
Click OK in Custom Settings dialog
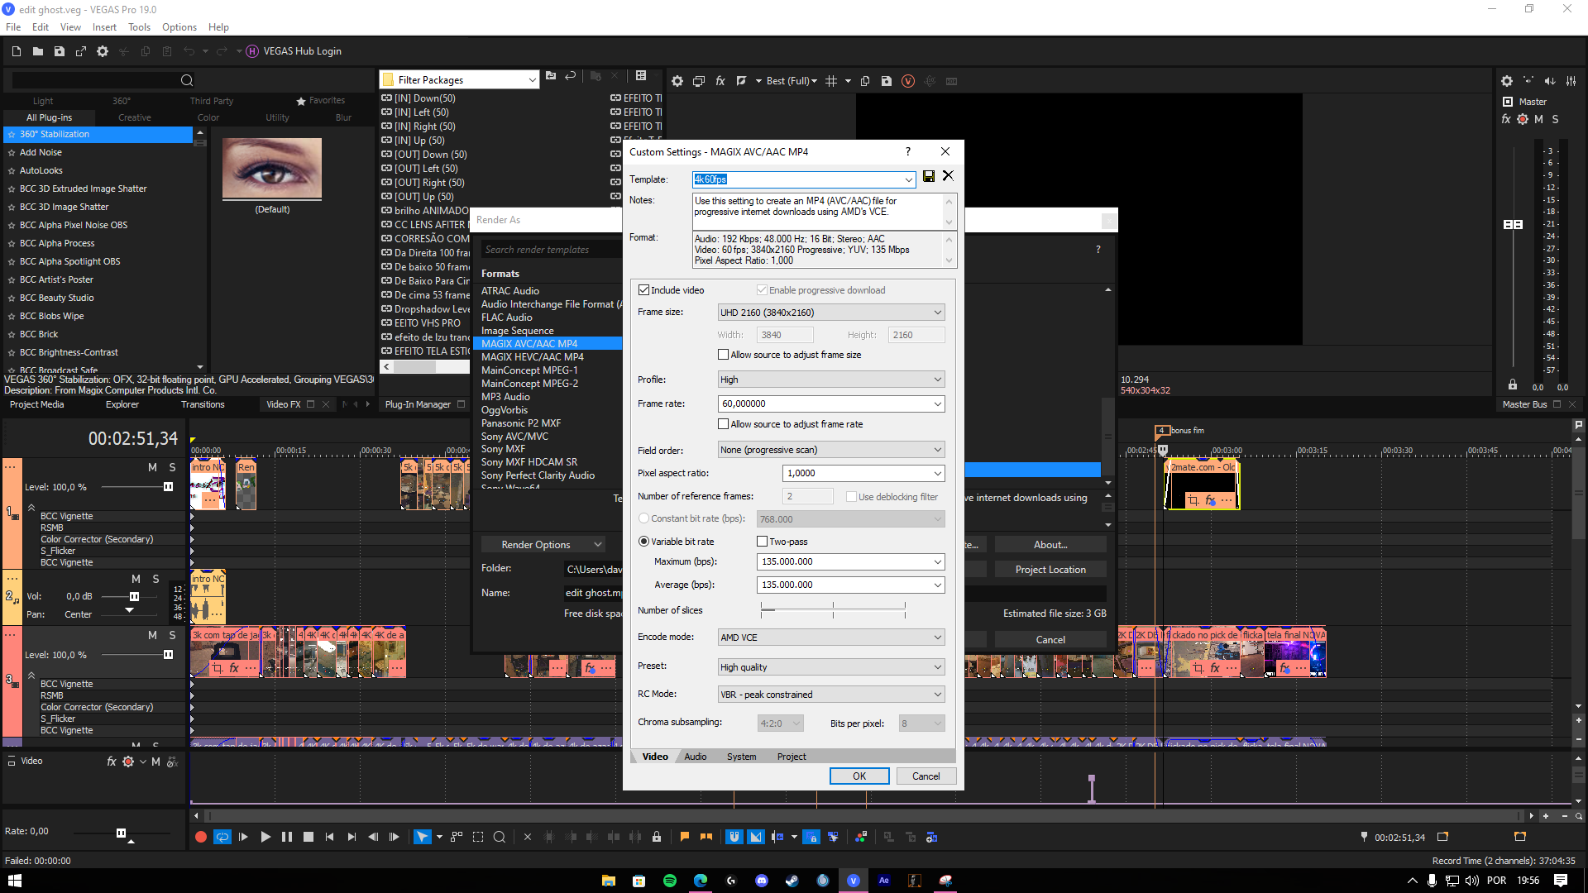[x=859, y=776]
